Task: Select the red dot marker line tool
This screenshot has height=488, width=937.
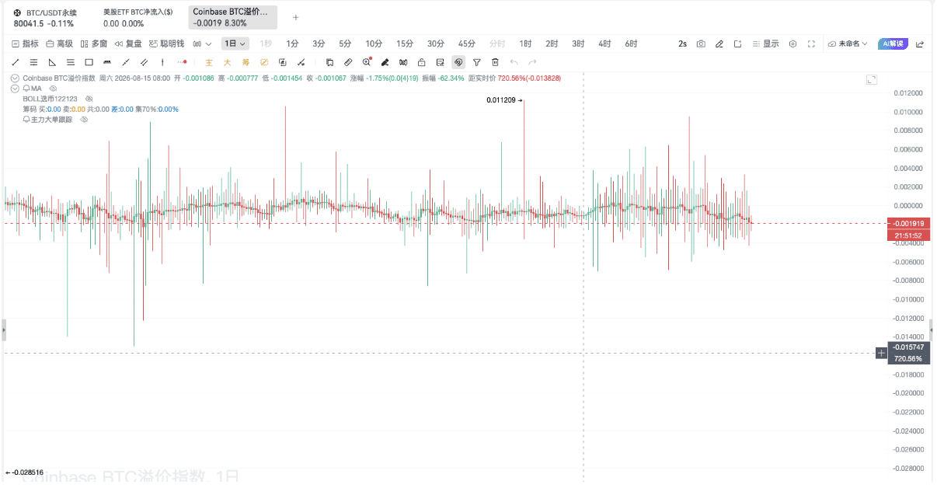Action: point(182,62)
